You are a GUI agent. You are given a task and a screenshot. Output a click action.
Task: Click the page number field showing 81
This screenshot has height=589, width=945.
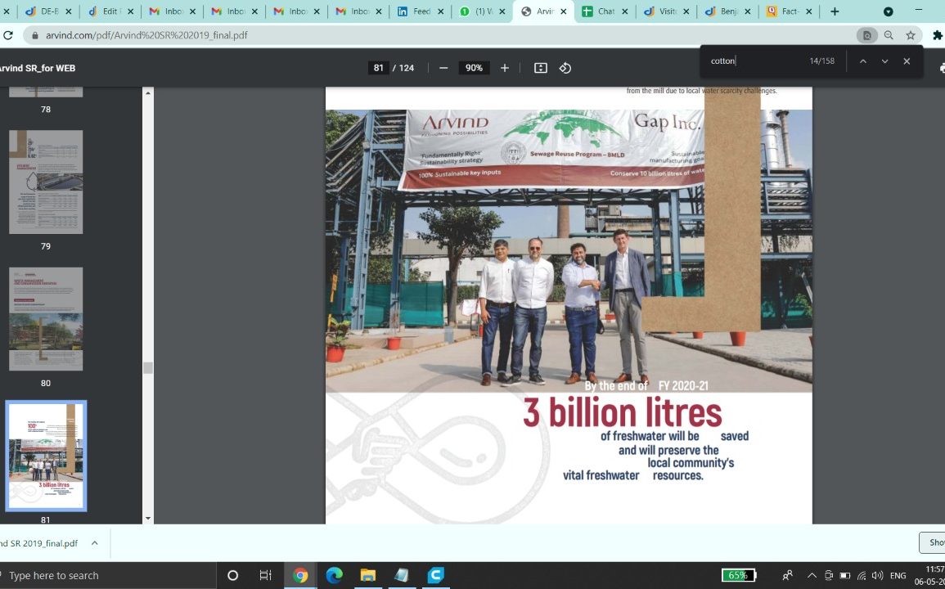point(378,68)
